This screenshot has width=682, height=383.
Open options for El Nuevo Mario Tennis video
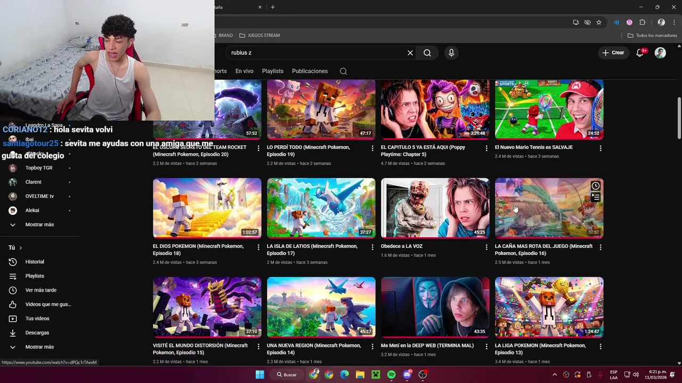pos(600,148)
